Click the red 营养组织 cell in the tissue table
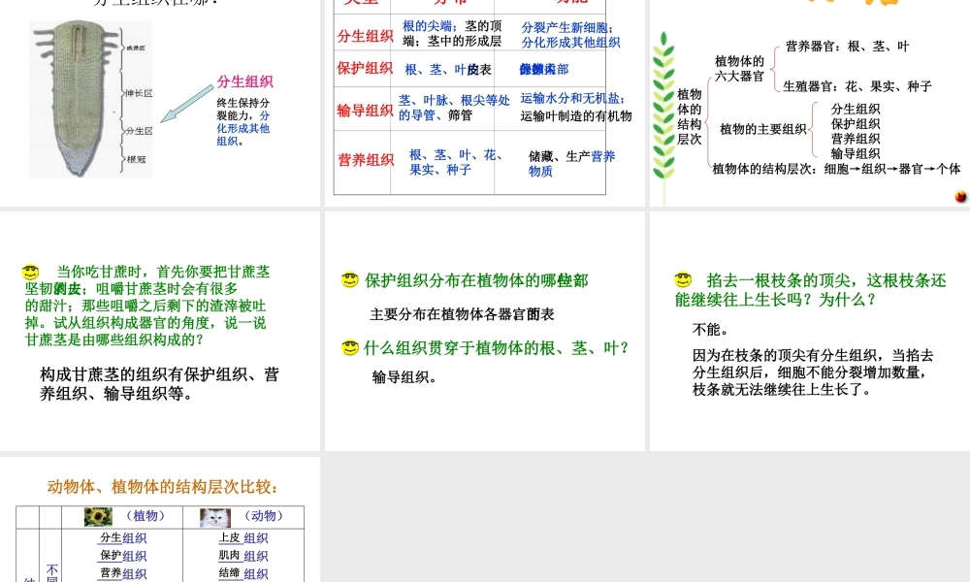The width and height of the screenshot is (970, 582). tap(367, 160)
